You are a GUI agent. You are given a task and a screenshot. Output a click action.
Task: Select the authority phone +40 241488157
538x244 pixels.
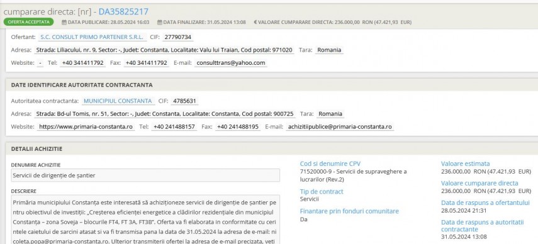(174, 127)
